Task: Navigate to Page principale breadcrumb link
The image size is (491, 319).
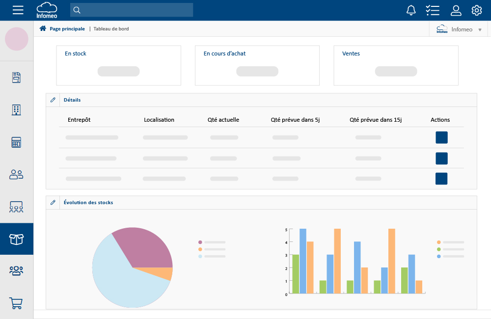Action: point(66,28)
